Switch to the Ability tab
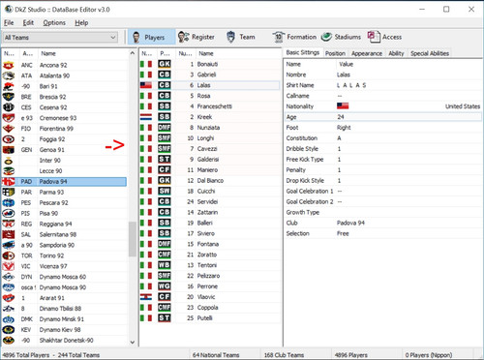This screenshot has height=360, width=484. tap(396, 53)
